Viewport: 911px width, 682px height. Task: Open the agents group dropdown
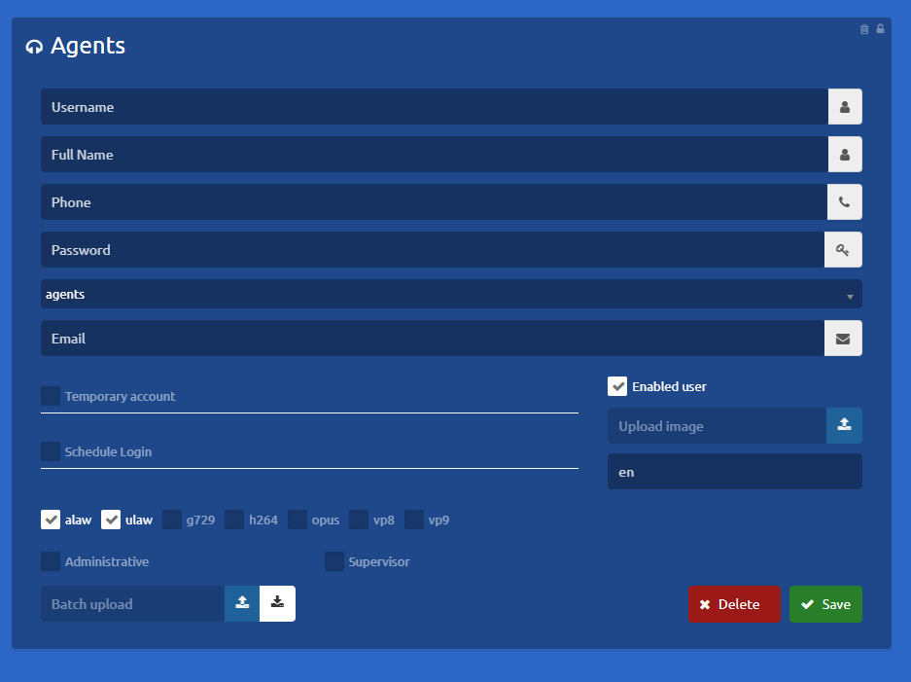(x=451, y=295)
